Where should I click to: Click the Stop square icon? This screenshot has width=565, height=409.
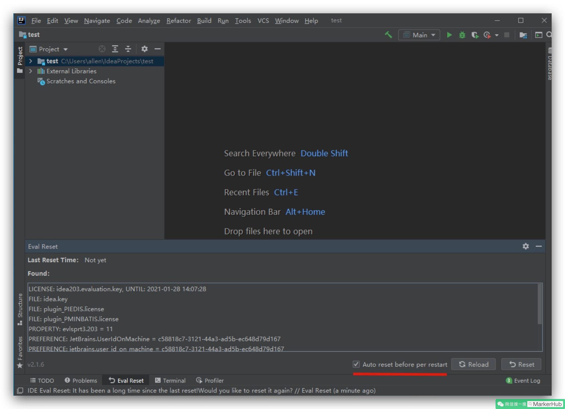[x=507, y=35]
